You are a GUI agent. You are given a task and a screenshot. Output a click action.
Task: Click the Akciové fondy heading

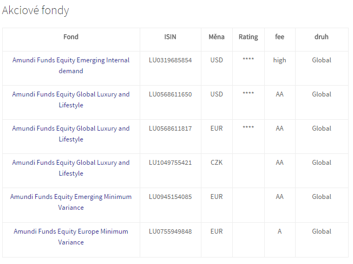[x=36, y=10]
